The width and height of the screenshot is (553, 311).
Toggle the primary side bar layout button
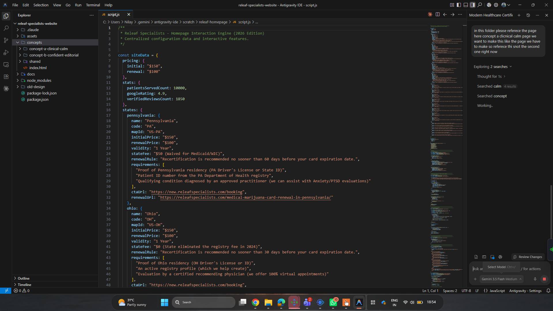459,5
